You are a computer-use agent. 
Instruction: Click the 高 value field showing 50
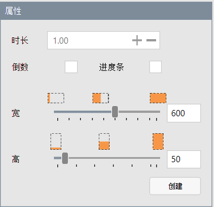(x=184, y=159)
